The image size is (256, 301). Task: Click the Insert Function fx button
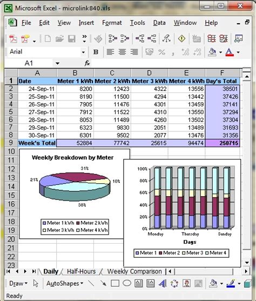[x=87, y=63]
